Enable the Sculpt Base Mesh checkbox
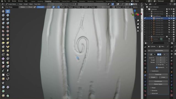The width and height of the screenshot is (176, 99). click(157, 65)
